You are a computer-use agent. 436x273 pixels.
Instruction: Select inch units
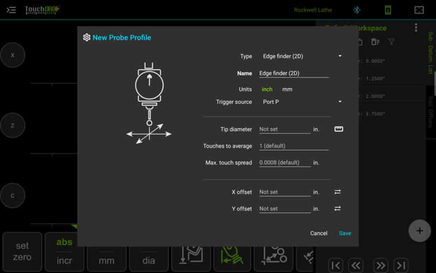(x=267, y=89)
